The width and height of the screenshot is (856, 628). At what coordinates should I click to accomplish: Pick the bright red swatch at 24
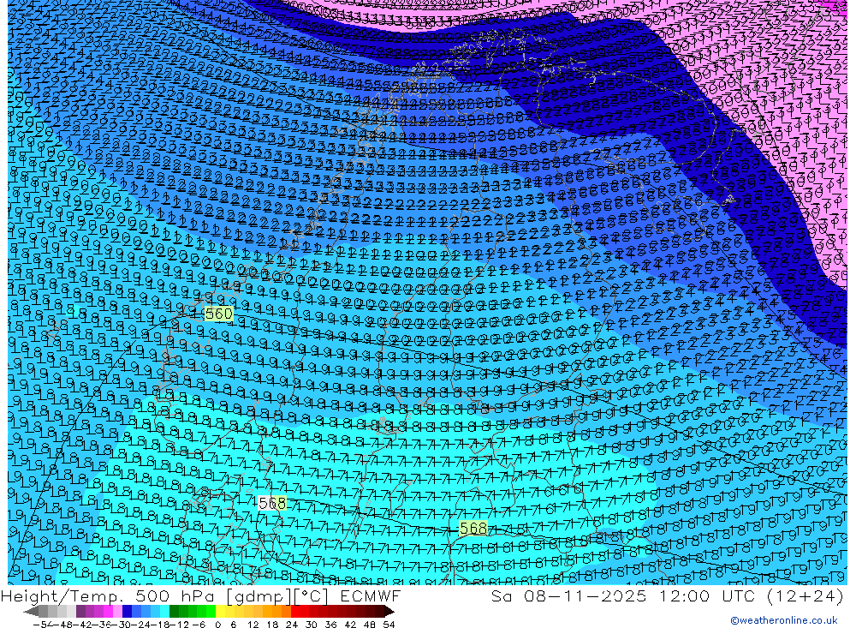(x=296, y=612)
